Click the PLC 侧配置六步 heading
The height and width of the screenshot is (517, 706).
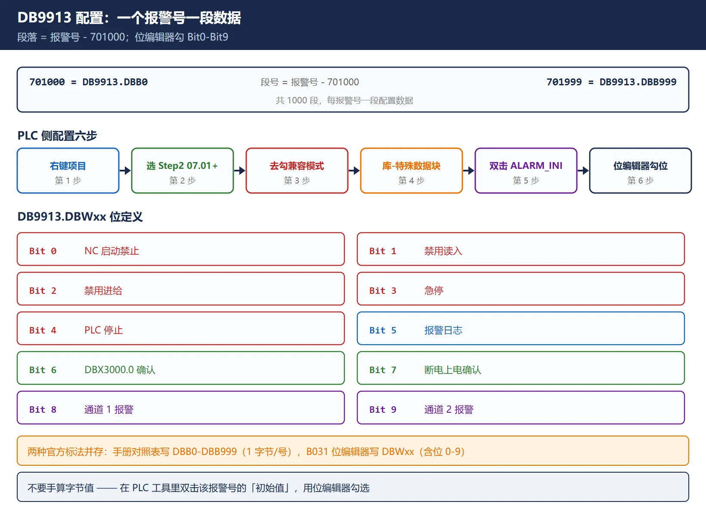coord(57,136)
